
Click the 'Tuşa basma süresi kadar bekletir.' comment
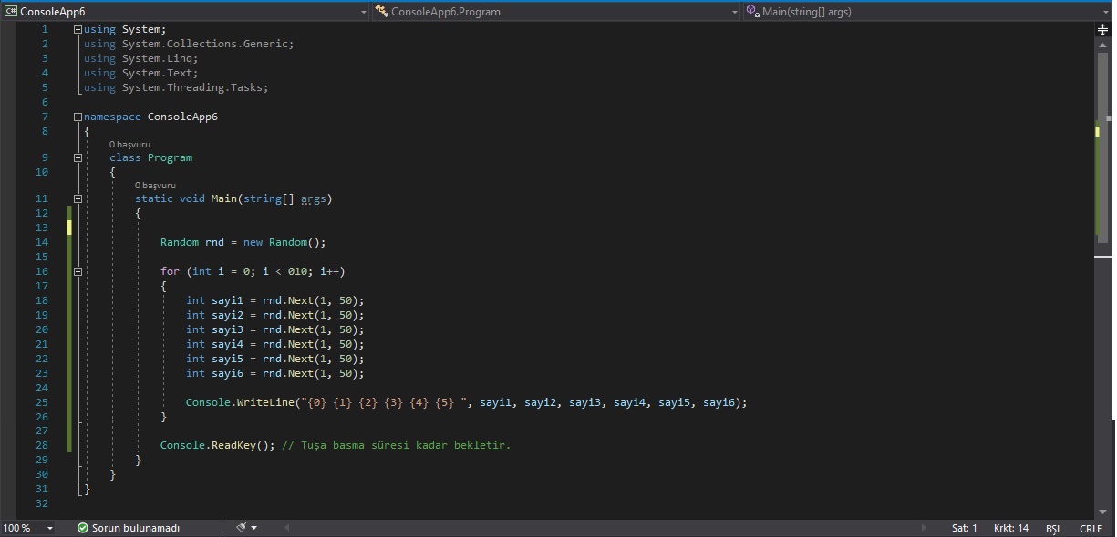[x=397, y=445]
